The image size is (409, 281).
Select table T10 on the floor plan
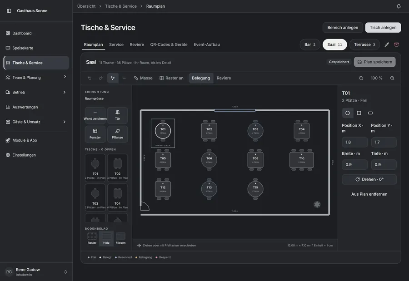302,160
